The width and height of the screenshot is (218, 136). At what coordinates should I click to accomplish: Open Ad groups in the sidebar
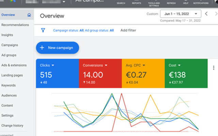click(x=9, y=55)
